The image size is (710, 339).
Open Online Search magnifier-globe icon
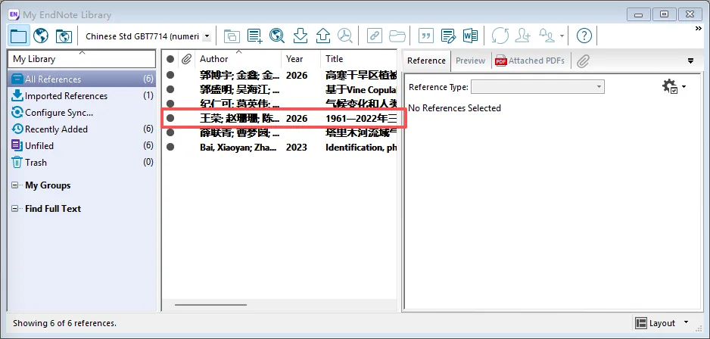[277, 36]
